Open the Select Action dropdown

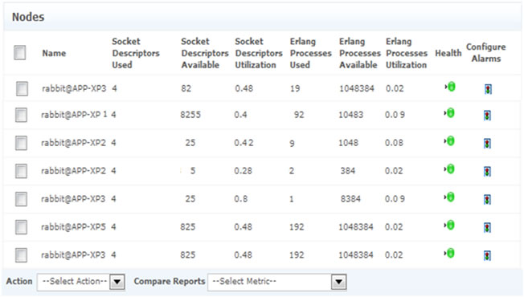81,282
